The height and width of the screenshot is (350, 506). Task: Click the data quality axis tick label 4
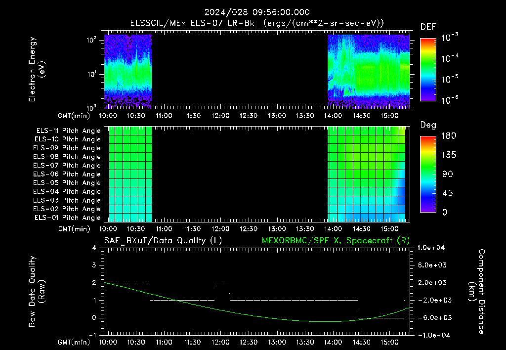tap(94, 248)
